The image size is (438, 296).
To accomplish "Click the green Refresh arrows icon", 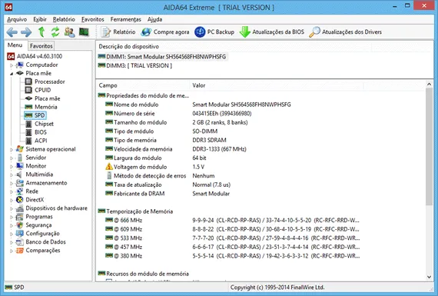I will [x=55, y=32].
